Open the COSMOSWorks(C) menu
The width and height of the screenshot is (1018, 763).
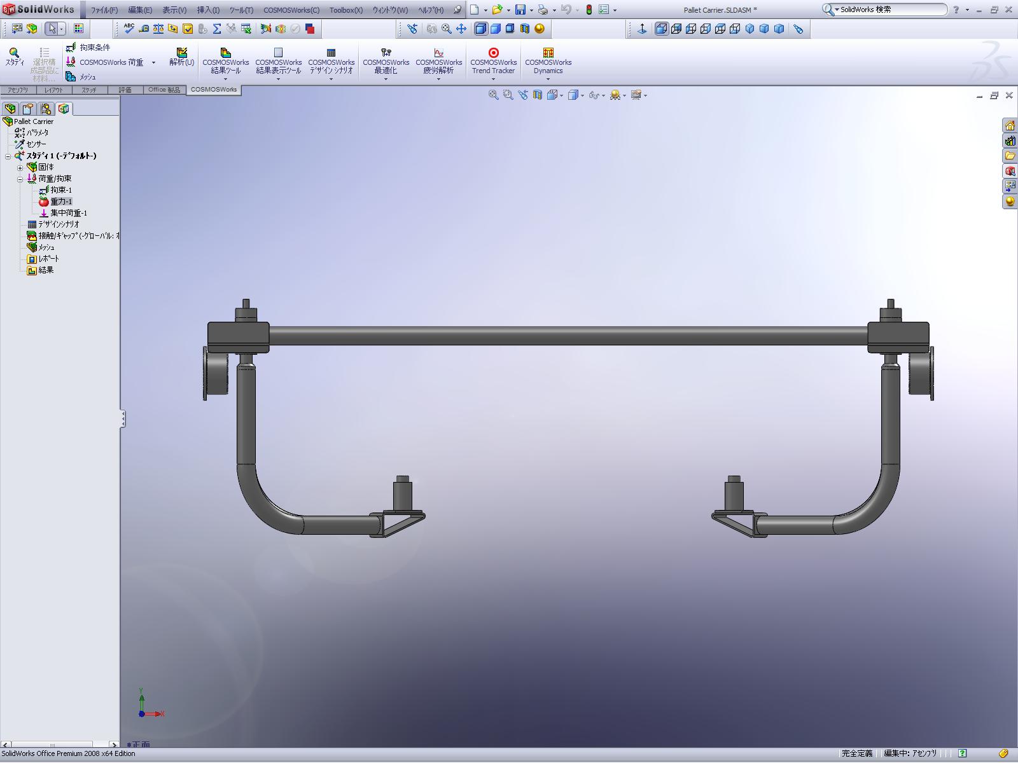pos(291,10)
